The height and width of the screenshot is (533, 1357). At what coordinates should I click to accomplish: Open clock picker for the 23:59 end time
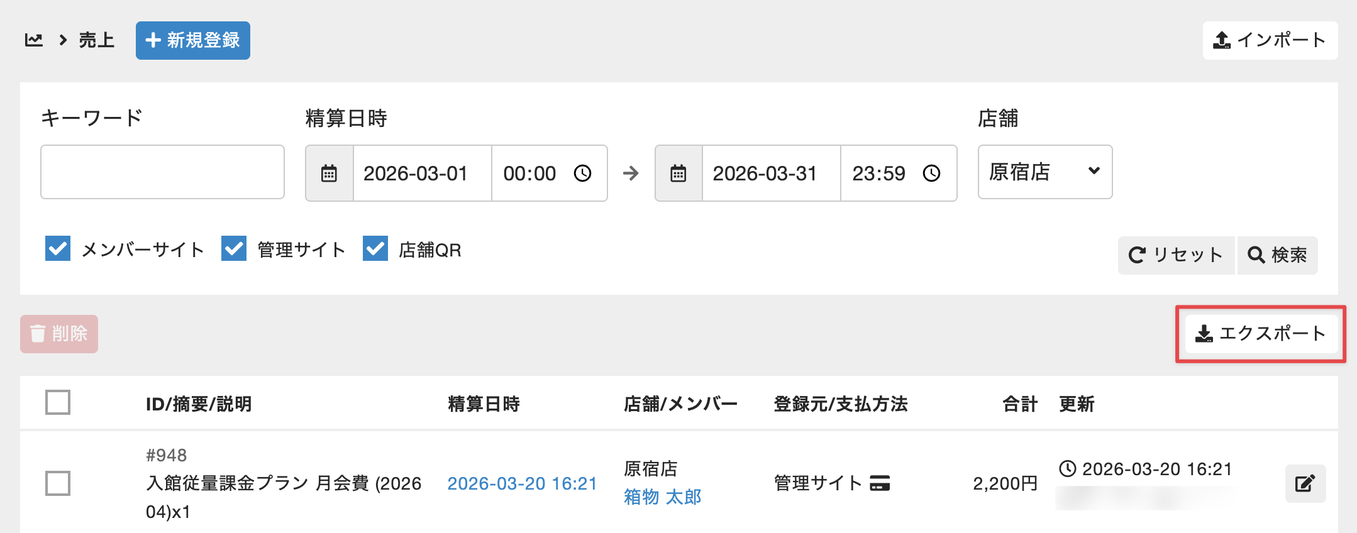[931, 173]
